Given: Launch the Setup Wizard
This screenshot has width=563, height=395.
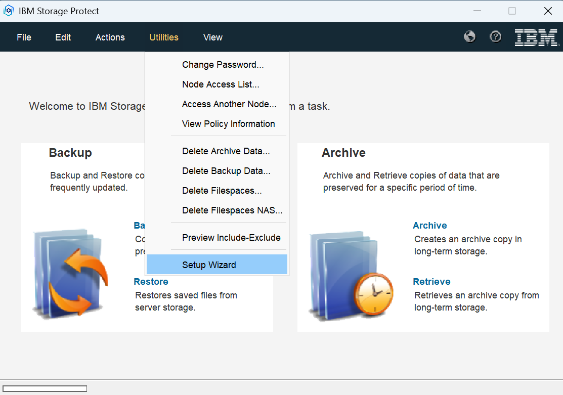Looking at the screenshot, I should [209, 265].
